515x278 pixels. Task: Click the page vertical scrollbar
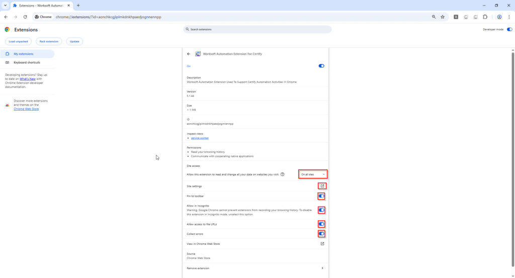click(512, 159)
